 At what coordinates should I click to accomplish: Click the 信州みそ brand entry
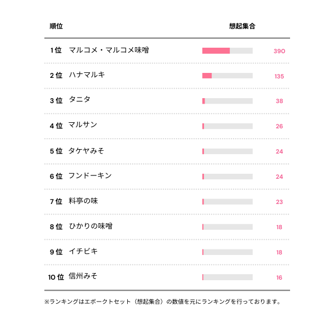[83, 276]
